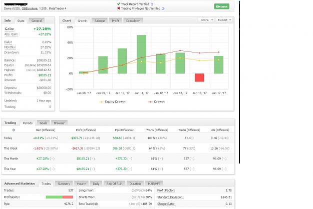Click the Balance value $38185.21

(x=44, y=60)
